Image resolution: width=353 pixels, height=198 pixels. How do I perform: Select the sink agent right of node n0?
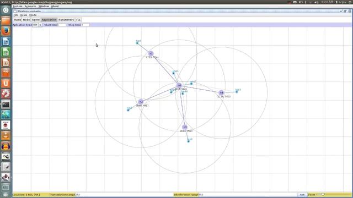point(191,84)
